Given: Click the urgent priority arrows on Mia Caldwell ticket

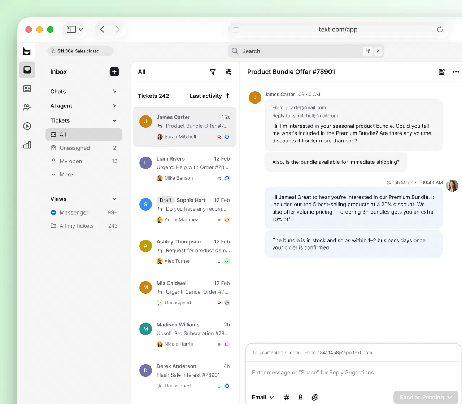Looking at the screenshot, I should click(x=219, y=303).
